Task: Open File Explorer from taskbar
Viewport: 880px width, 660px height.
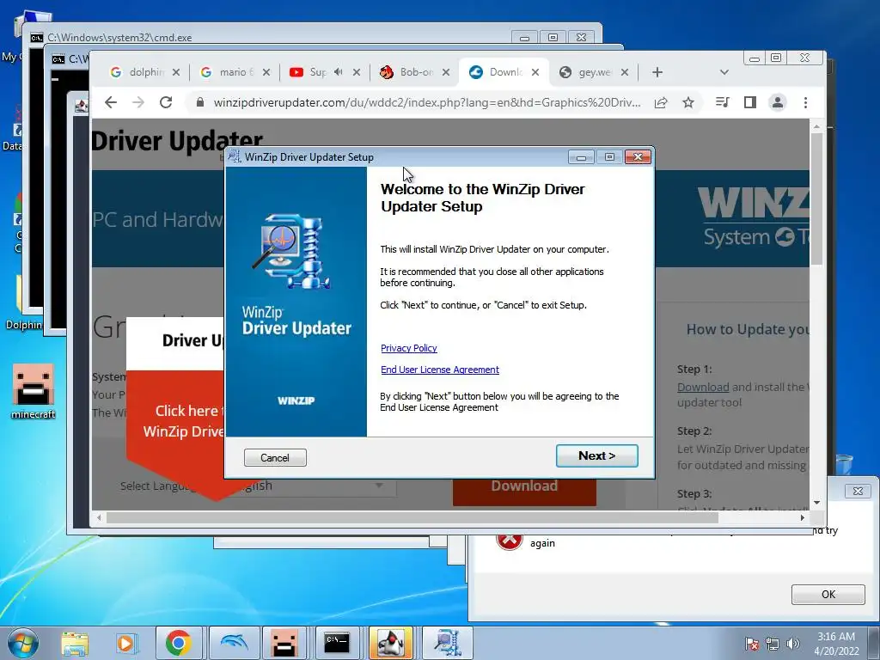Action: click(75, 643)
